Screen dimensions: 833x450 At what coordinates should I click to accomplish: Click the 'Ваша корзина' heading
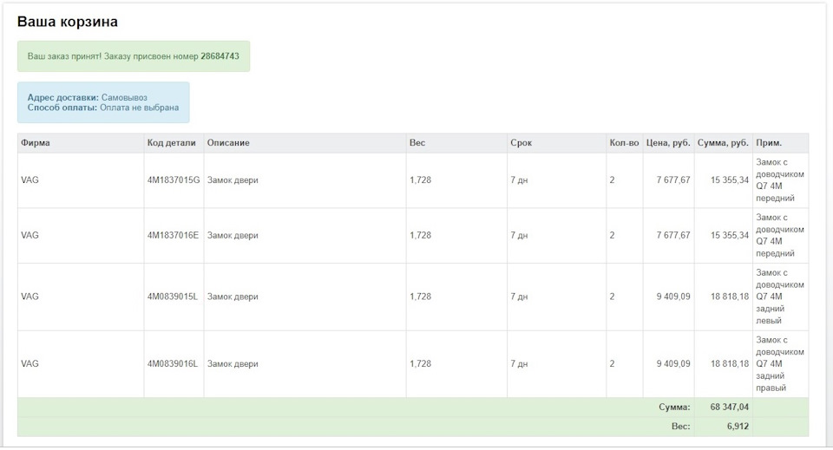[x=68, y=22]
